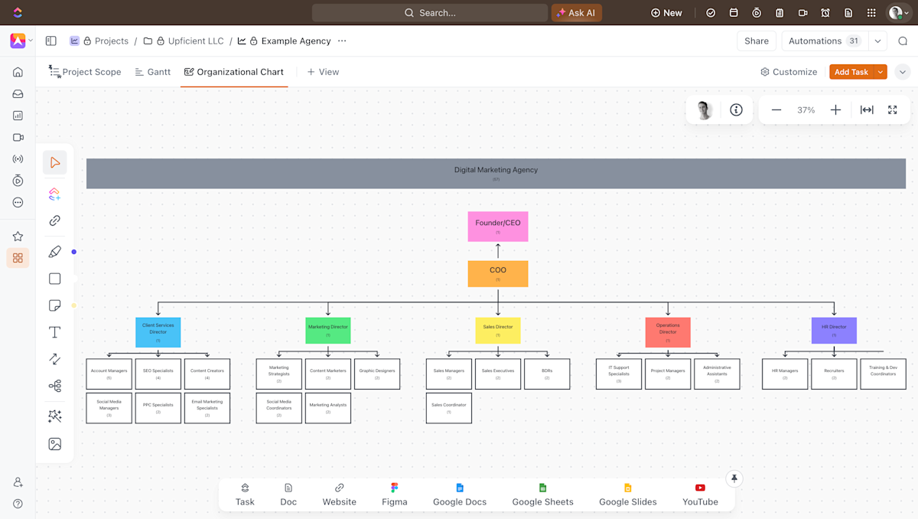918x519 pixels.
Task: Open the highlighter pen tool
Action: 54,251
